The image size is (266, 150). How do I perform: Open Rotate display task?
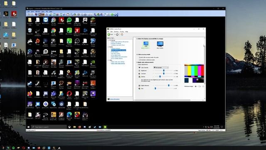point(115,52)
